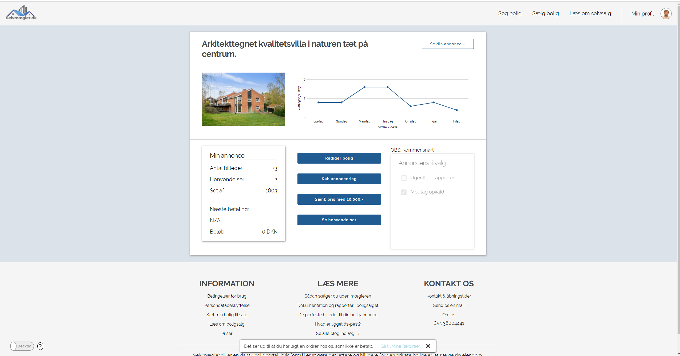The height and width of the screenshot is (356, 680).
Task: Close the unpaid order notification
Action: point(428,346)
